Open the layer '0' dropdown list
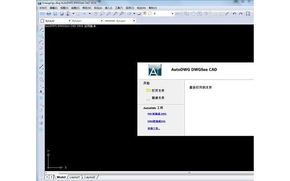 click(172, 14)
